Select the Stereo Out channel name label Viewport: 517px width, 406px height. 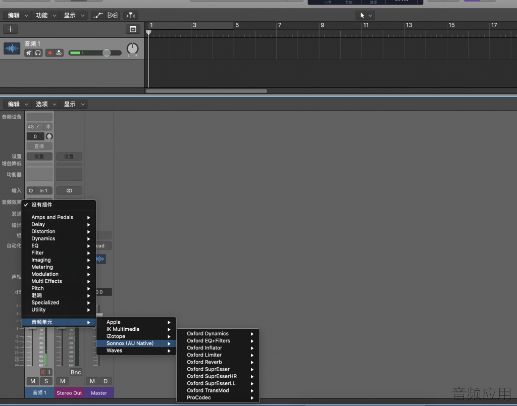coord(69,393)
